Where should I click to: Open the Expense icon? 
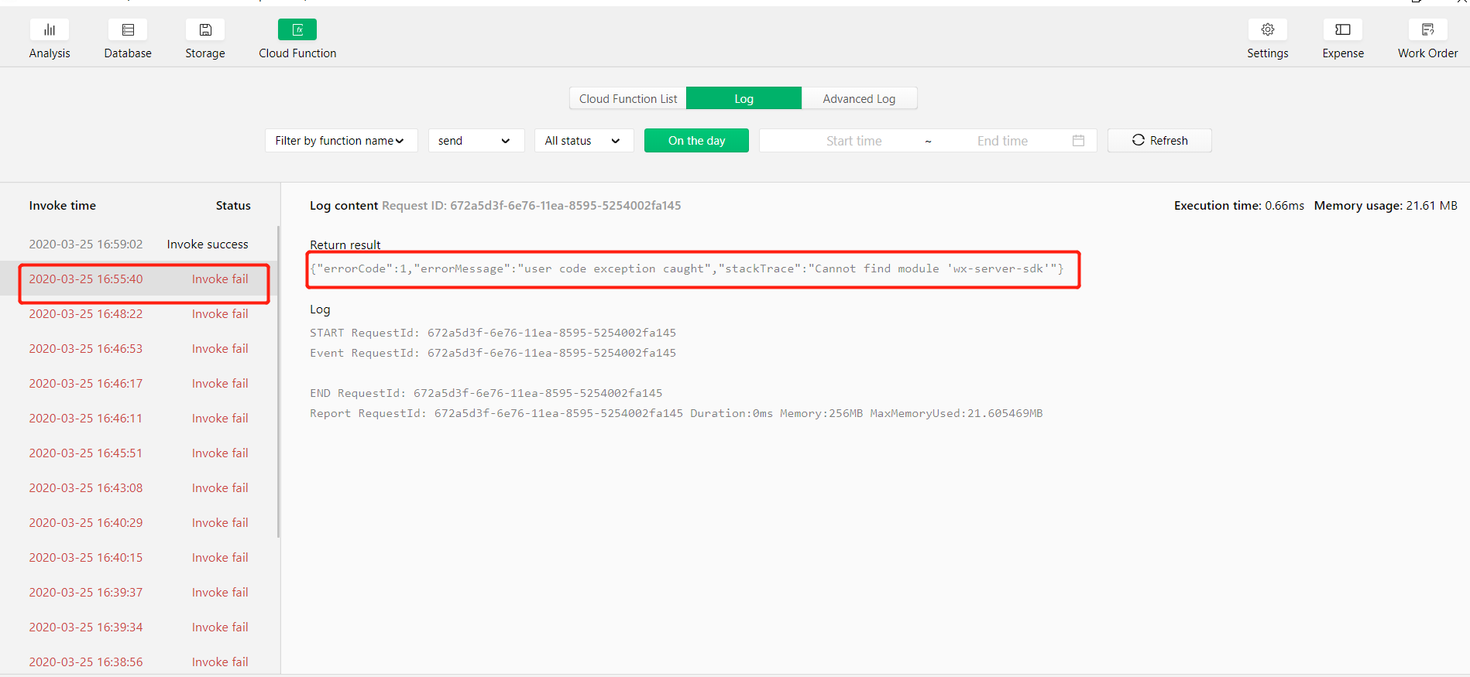pyautogui.click(x=1343, y=29)
